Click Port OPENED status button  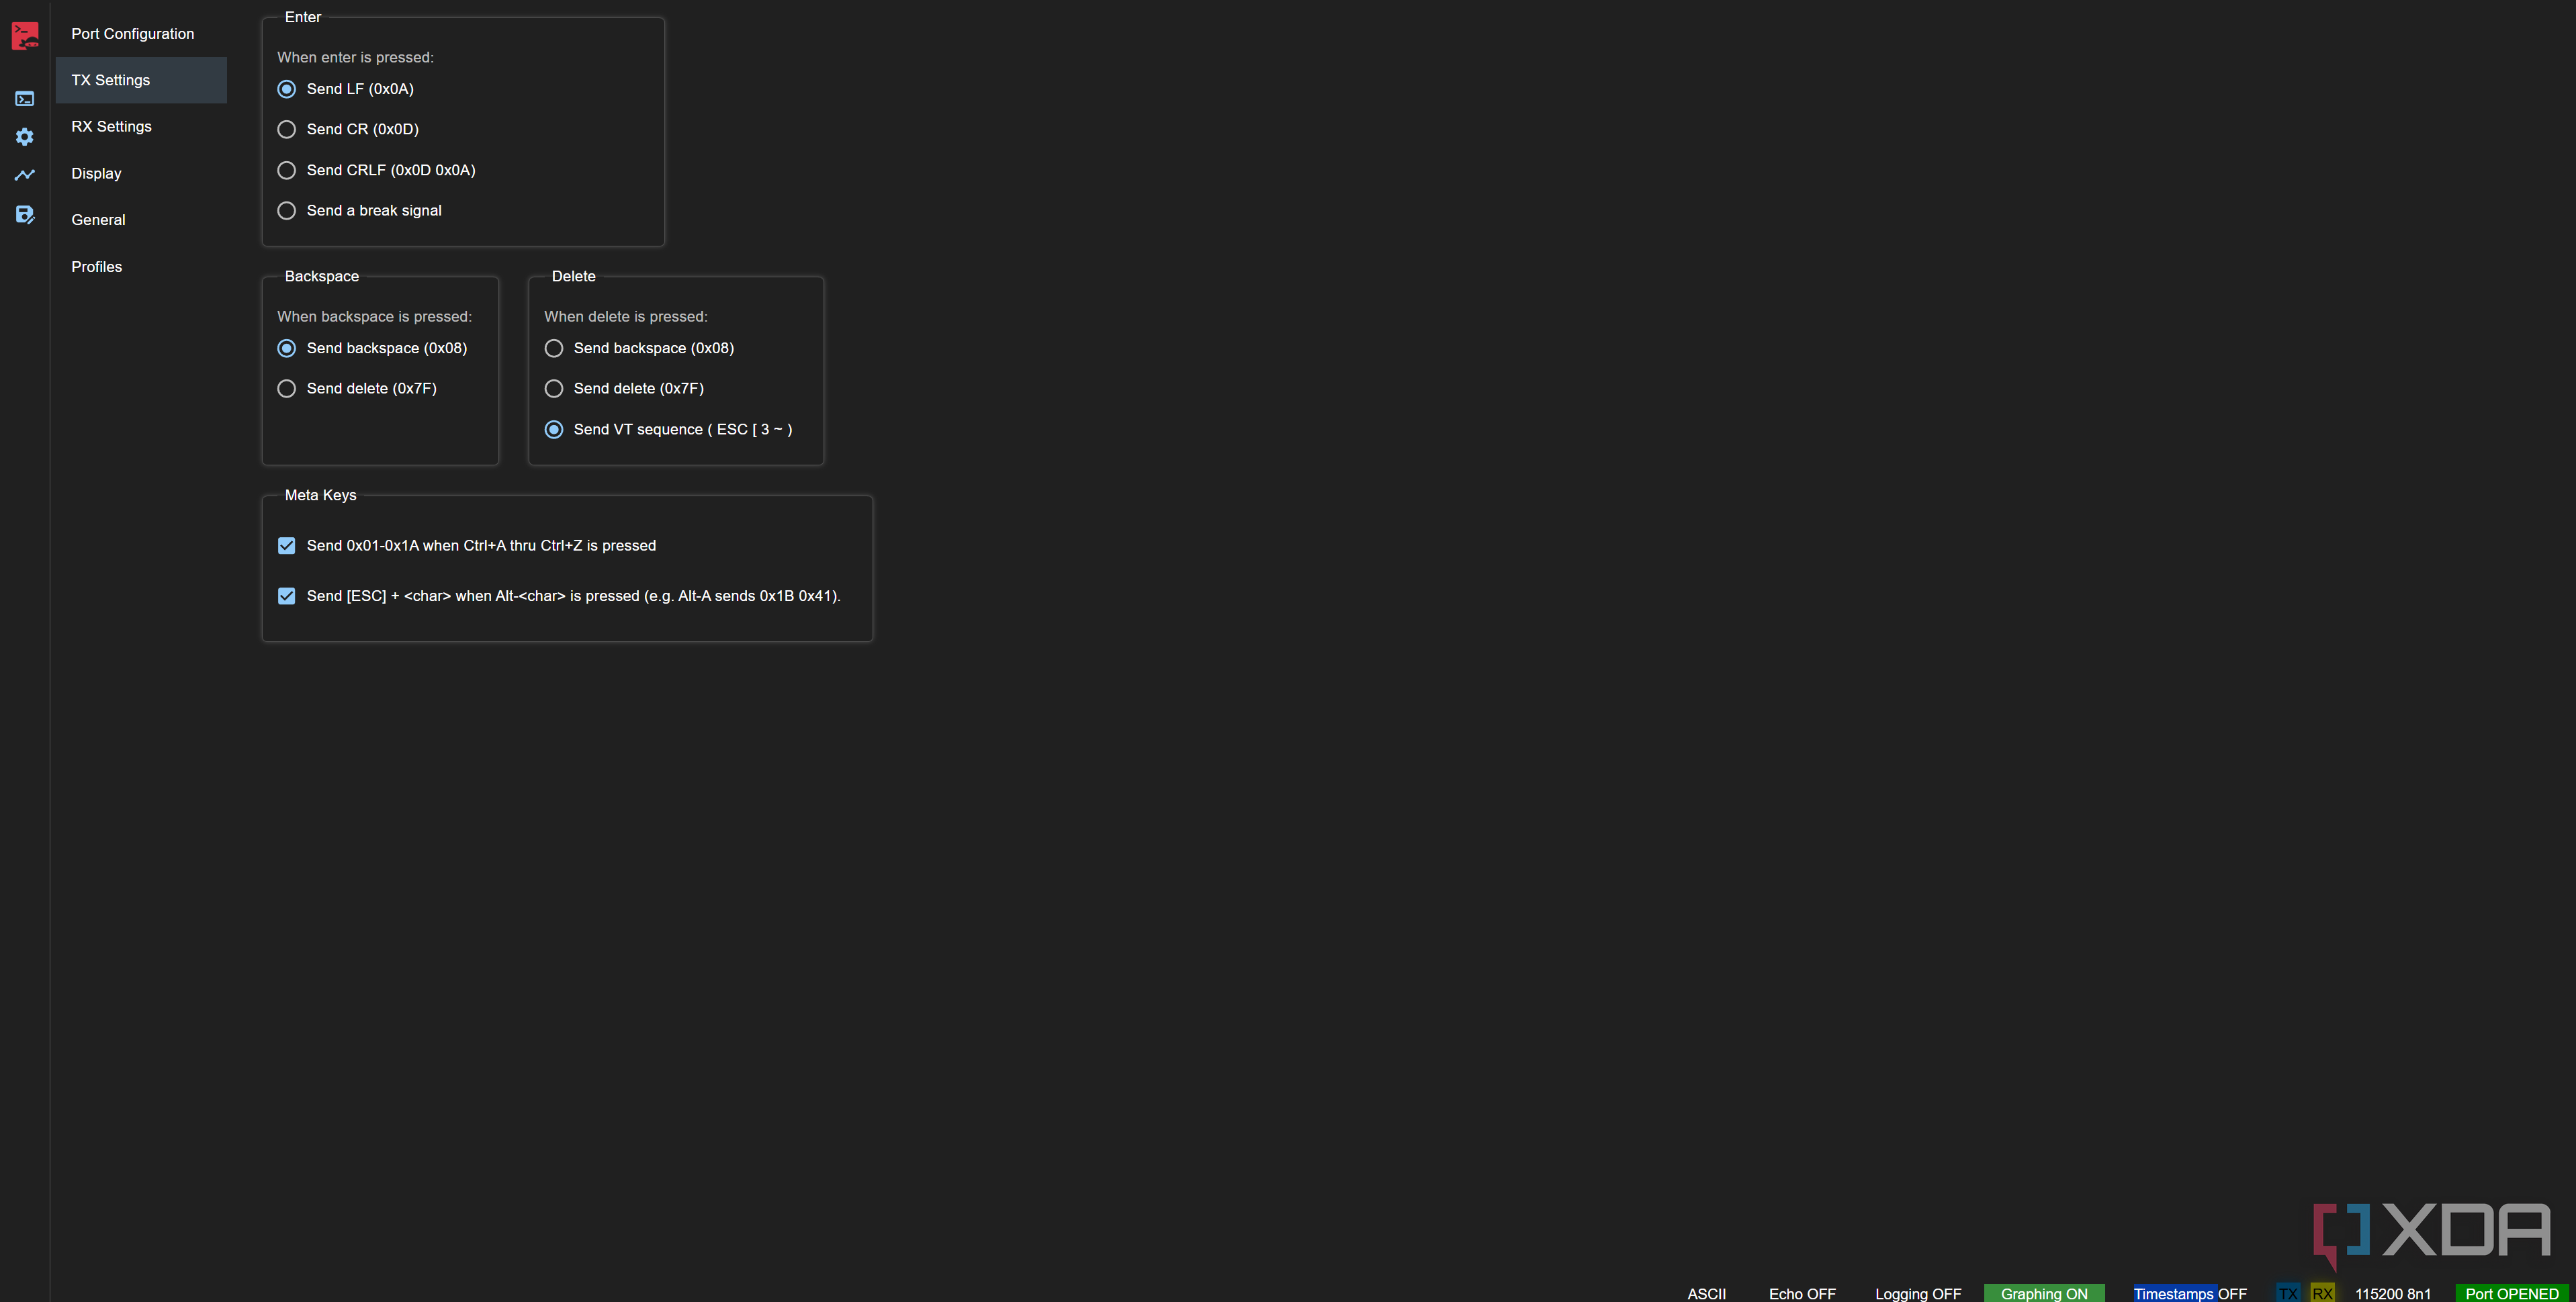(x=2512, y=1293)
